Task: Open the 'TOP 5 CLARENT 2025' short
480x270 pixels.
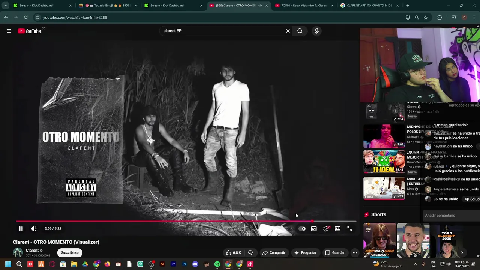Action: (x=446, y=240)
